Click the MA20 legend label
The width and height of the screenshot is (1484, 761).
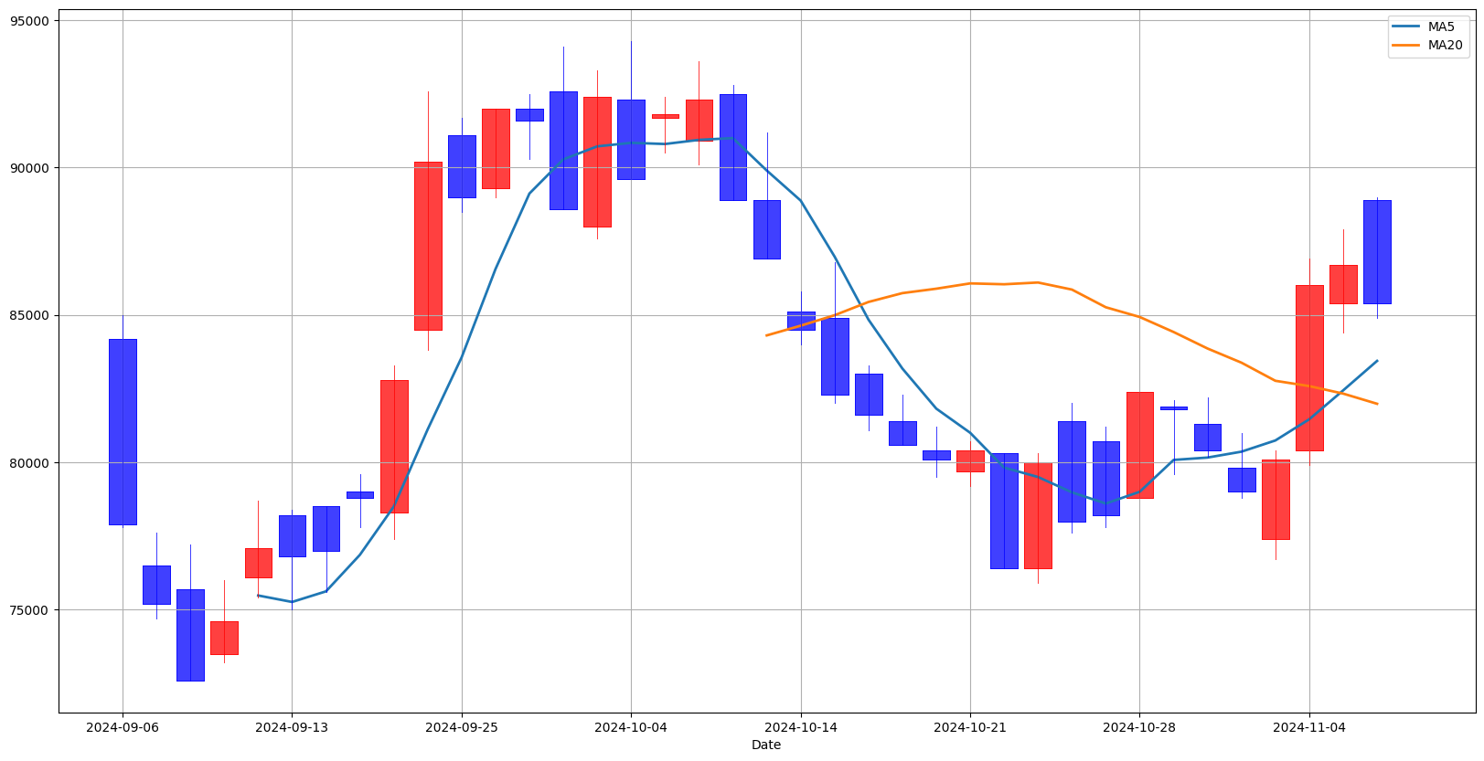point(1445,46)
